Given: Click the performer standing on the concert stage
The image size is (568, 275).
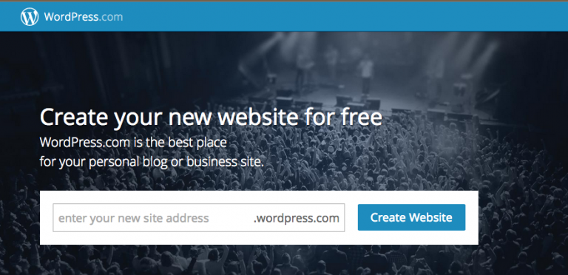Looking at the screenshot, I should (x=366, y=75).
